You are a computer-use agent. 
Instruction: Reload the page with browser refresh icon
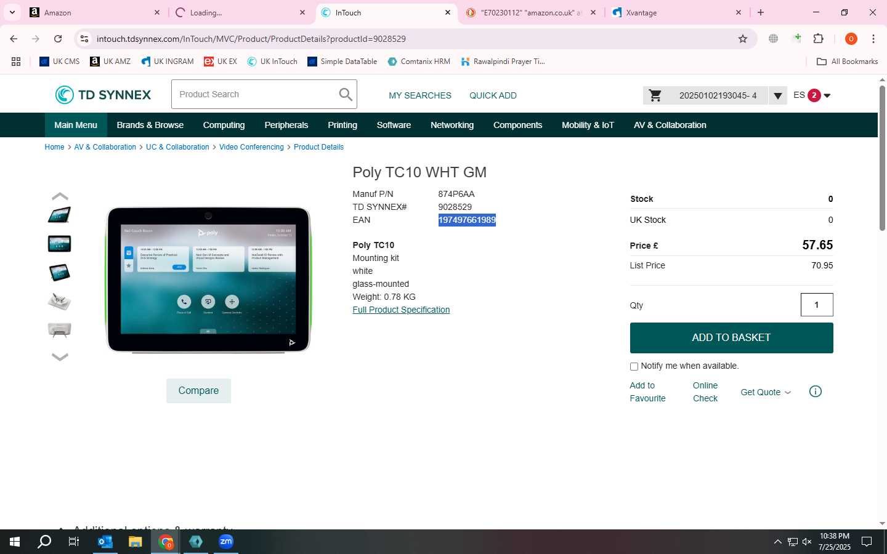pyautogui.click(x=58, y=39)
